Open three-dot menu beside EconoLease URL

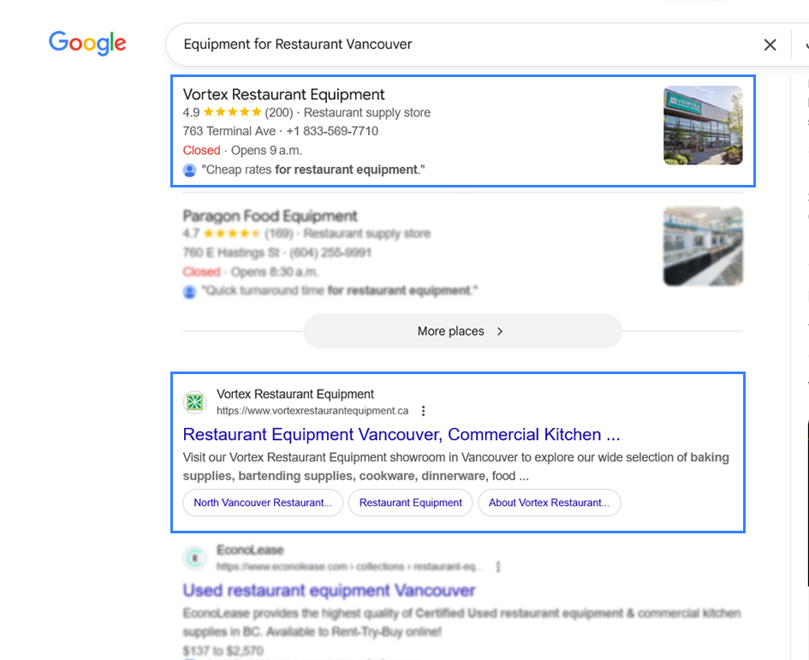pos(498,567)
